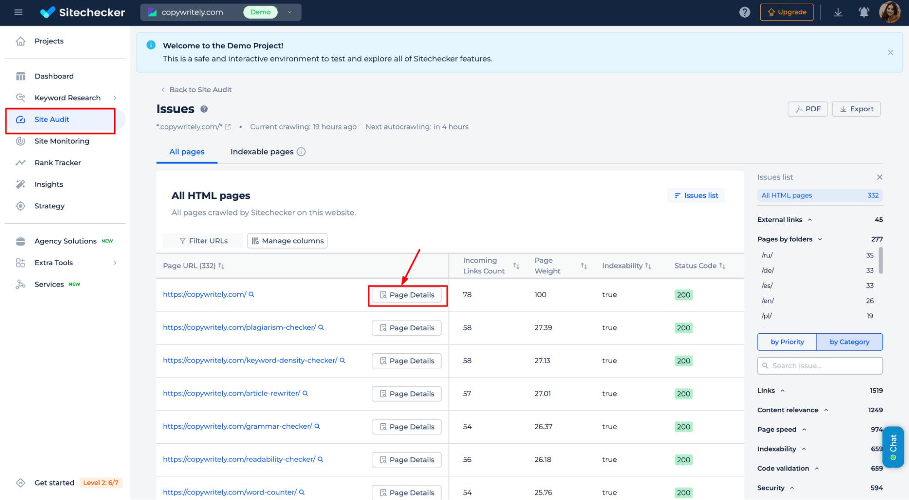
Task: Click the Issues help icon
Action: pos(204,109)
